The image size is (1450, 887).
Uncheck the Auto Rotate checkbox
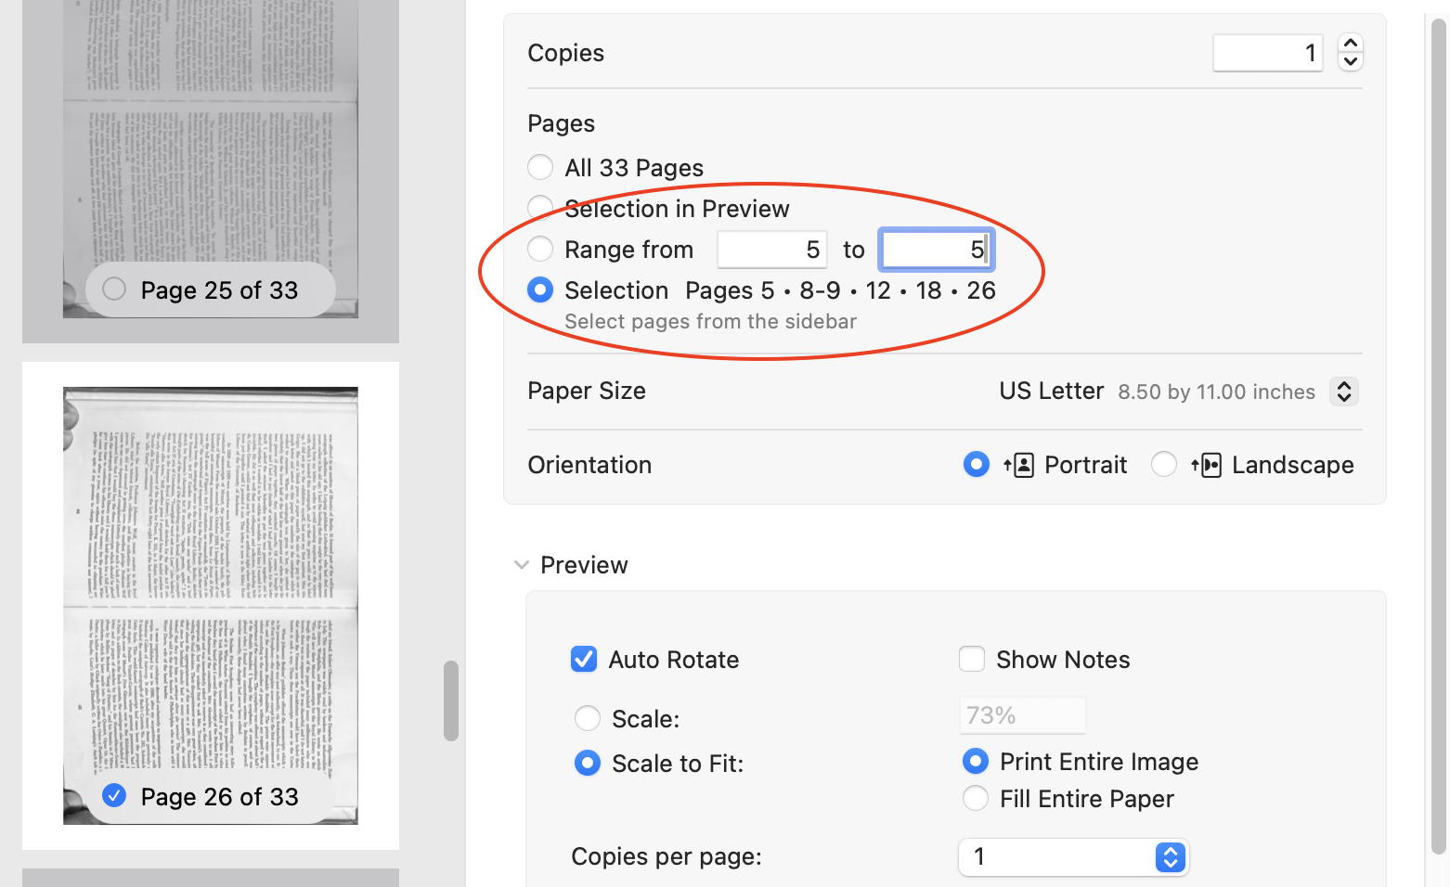pos(584,660)
